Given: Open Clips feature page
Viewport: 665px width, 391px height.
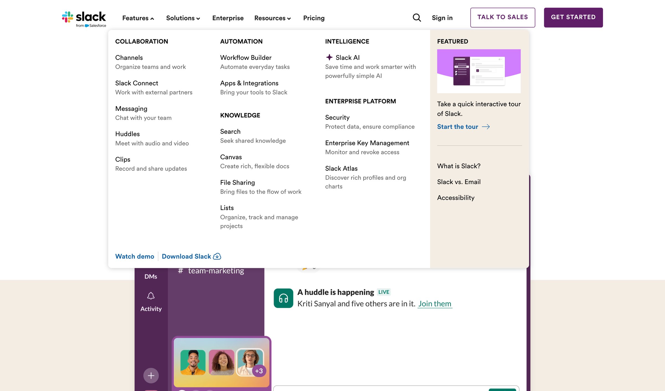Looking at the screenshot, I should (122, 159).
